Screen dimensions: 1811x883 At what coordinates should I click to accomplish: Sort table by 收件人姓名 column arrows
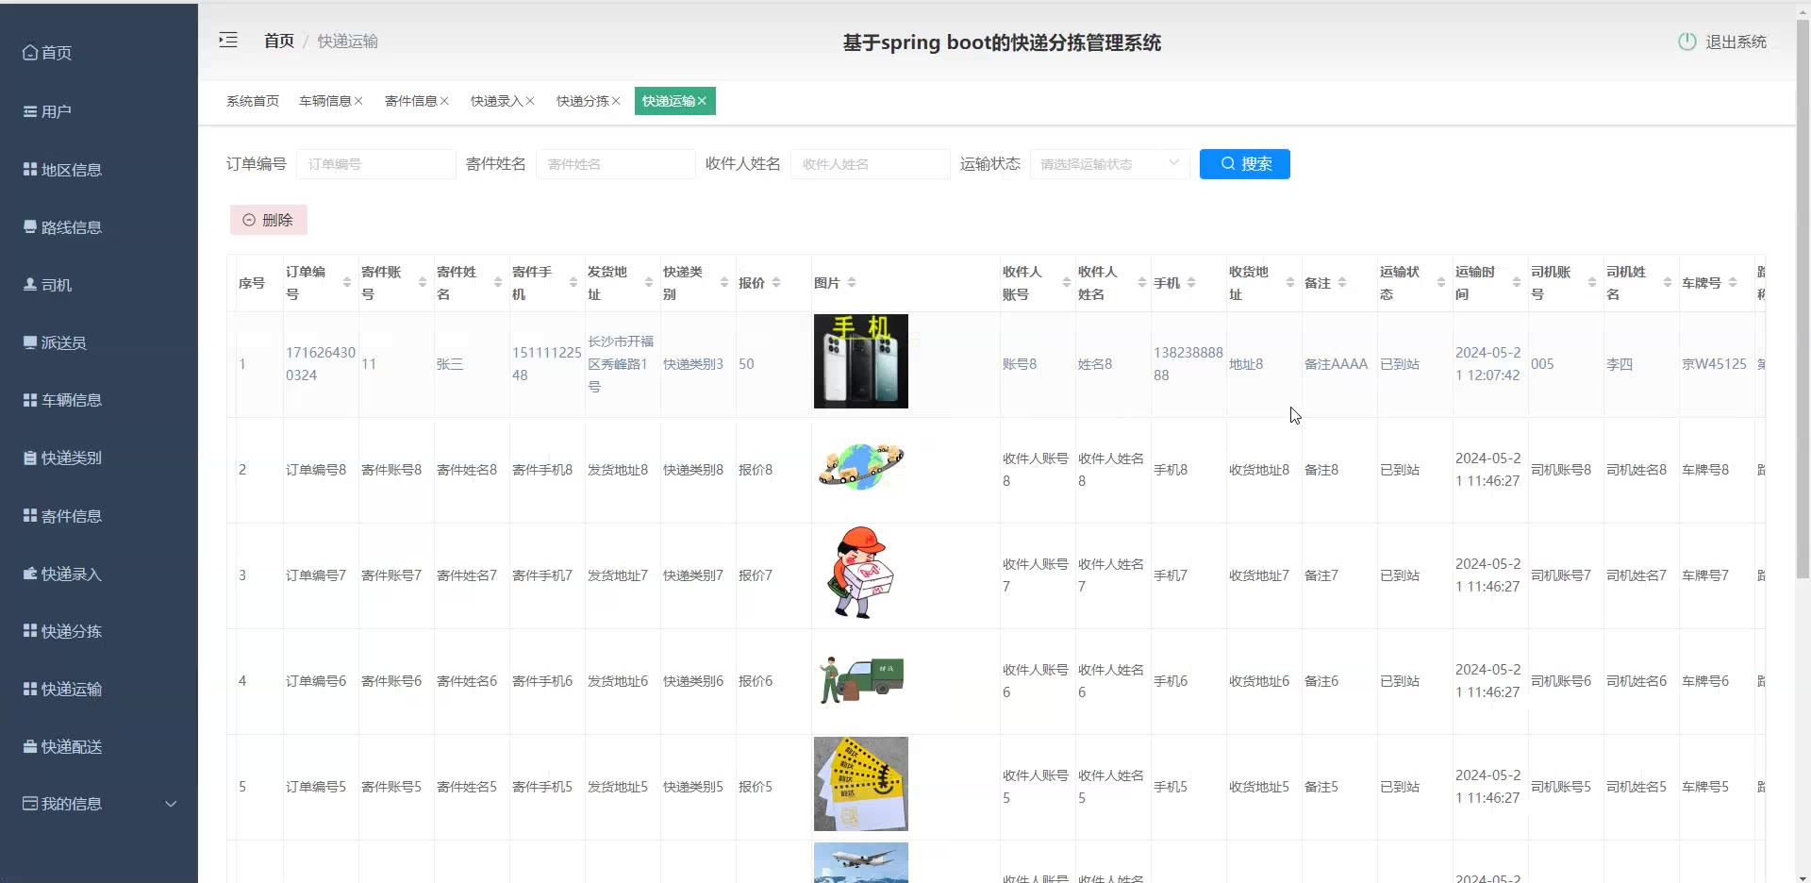[1142, 283]
